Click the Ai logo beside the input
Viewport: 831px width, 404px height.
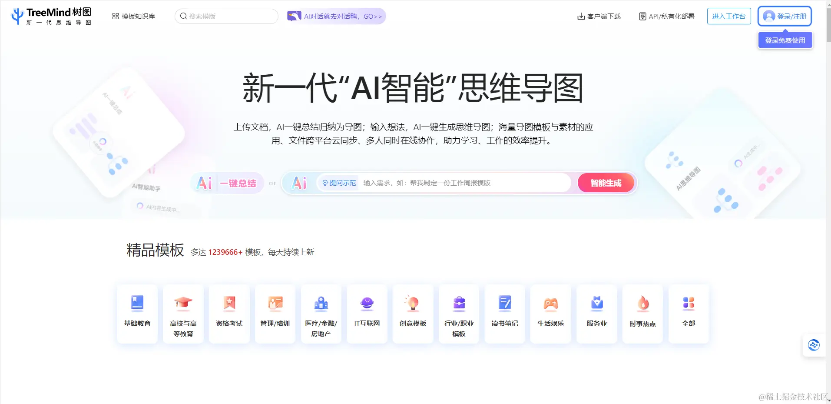[299, 183]
